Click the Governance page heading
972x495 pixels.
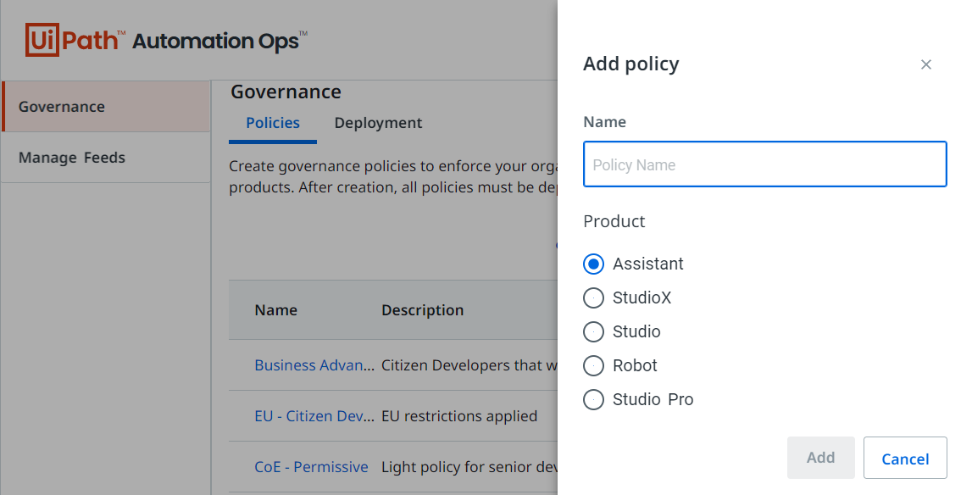pos(286,92)
